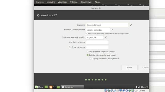
Task: Click the Quem é você? heading
Action: coord(47,15)
